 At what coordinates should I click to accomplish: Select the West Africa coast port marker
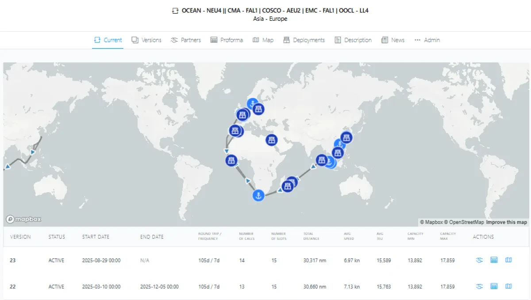pyautogui.click(x=231, y=160)
